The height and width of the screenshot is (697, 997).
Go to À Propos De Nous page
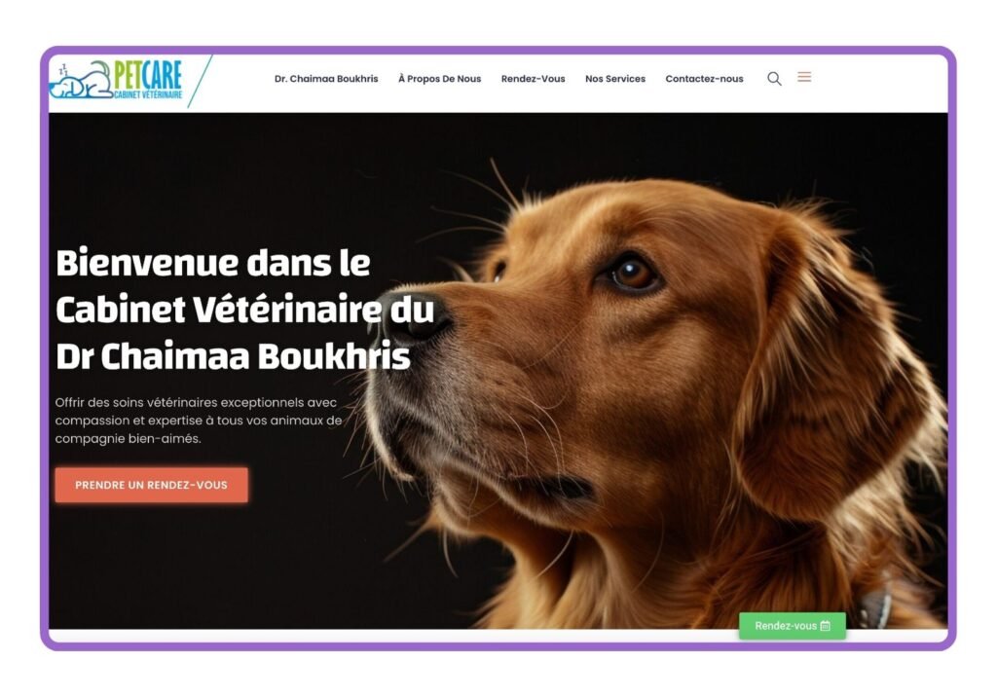tap(439, 79)
